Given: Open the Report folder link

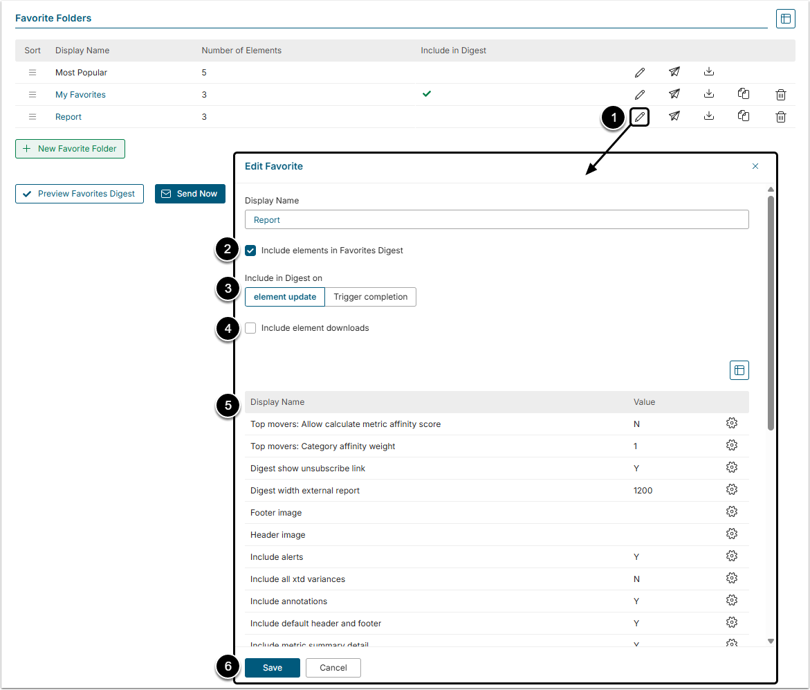Looking at the screenshot, I should coord(68,117).
